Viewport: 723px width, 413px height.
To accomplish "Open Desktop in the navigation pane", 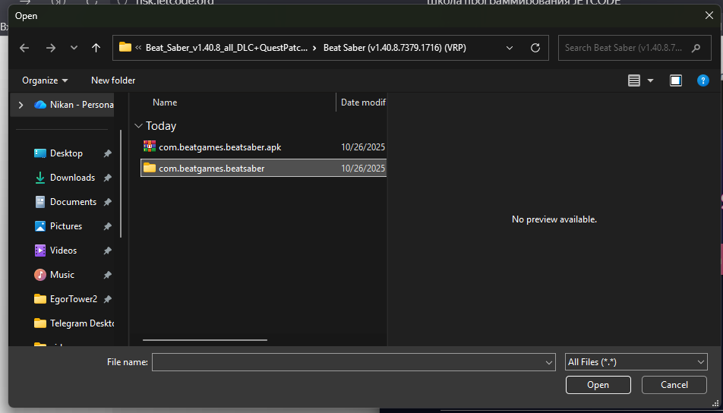I will tap(66, 153).
